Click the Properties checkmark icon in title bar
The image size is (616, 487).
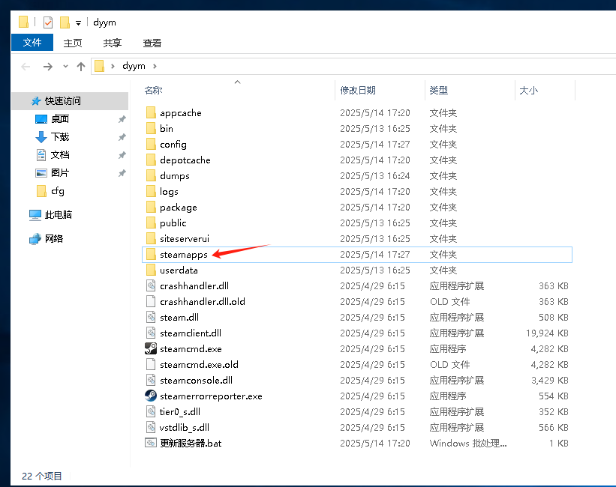48,22
